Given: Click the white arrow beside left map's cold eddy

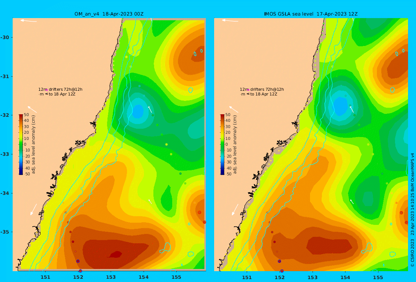Looking at the screenshot, I should [x=150, y=109].
